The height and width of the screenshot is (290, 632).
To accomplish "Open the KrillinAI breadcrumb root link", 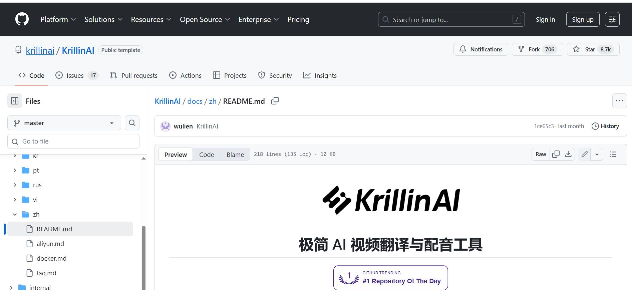I will [168, 101].
